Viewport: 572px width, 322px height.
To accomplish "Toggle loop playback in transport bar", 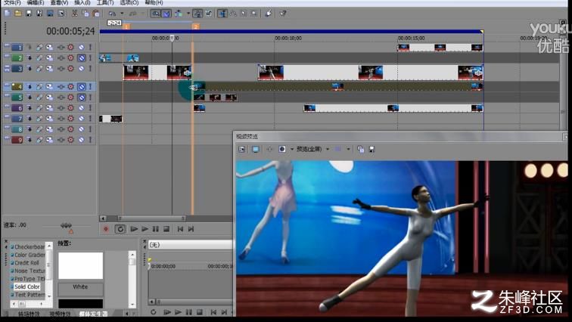I will [120, 229].
